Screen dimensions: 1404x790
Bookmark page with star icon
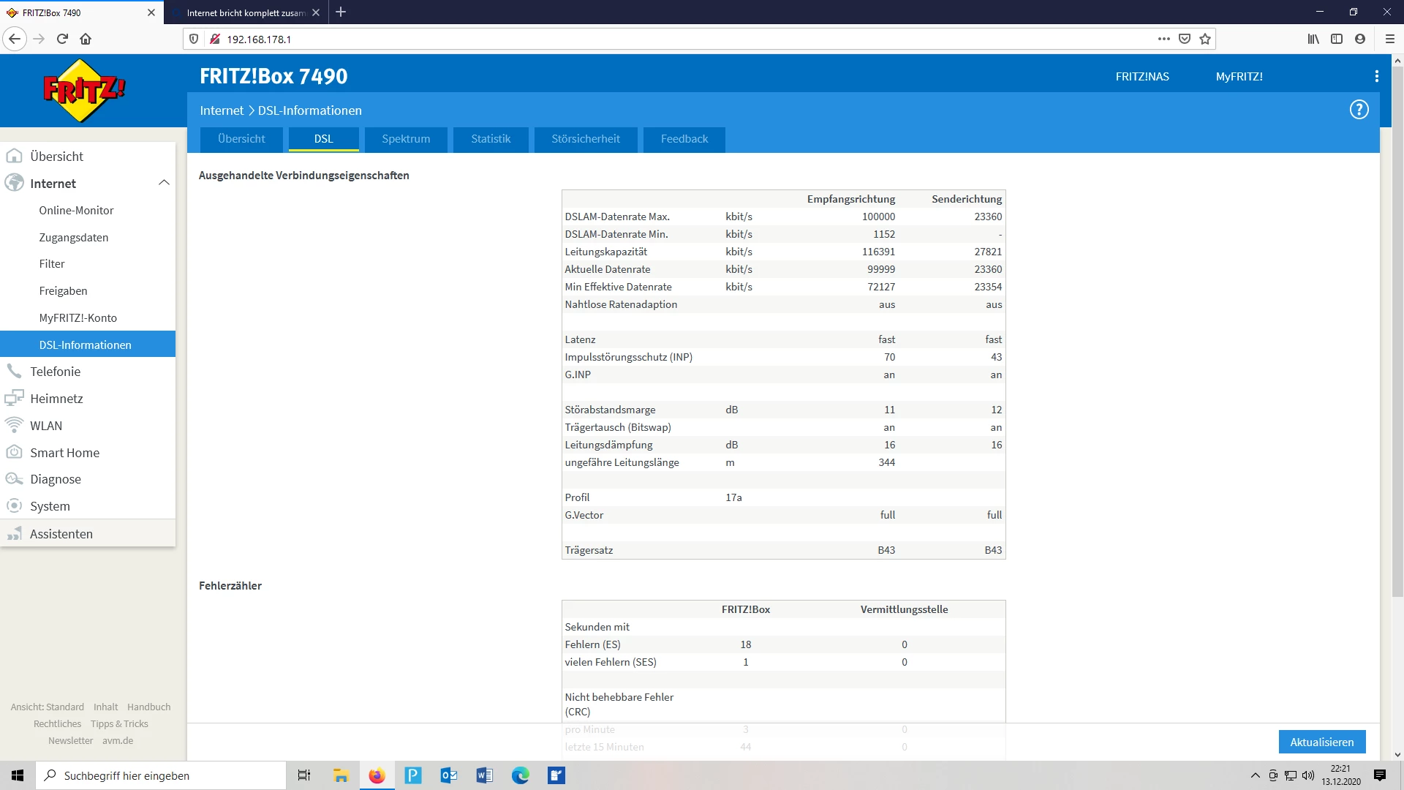[x=1205, y=39]
